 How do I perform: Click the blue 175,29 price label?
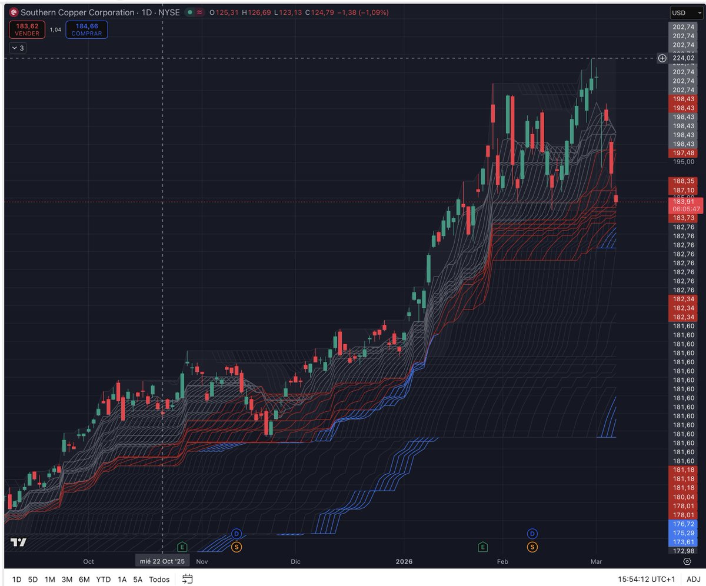pyautogui.click(x=684, y=533)
